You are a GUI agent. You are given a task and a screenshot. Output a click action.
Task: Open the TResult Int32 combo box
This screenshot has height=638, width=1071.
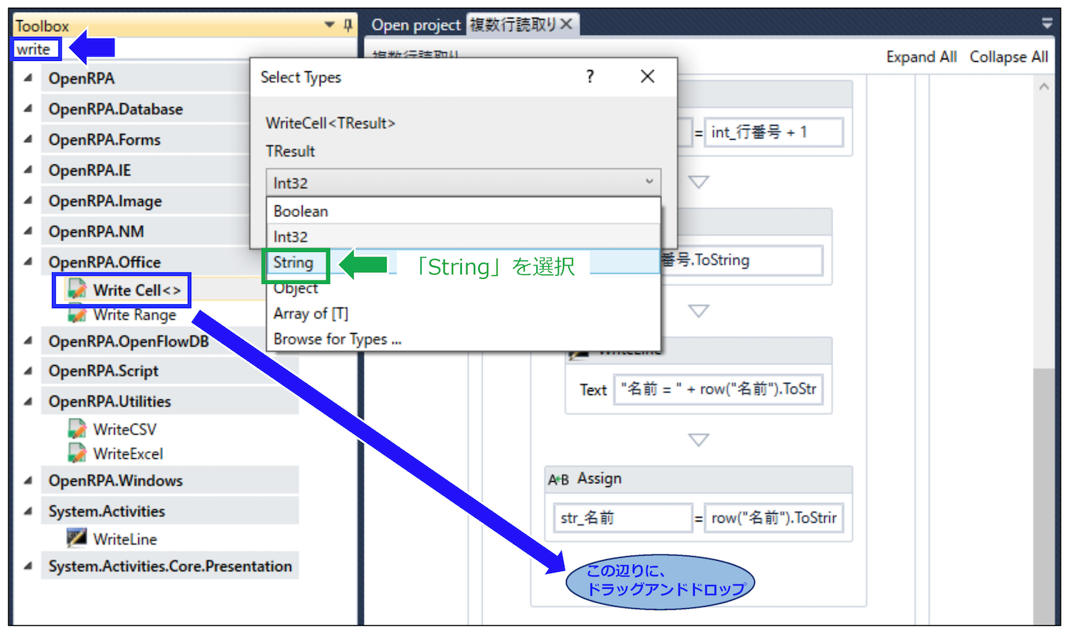coord(463,182)
